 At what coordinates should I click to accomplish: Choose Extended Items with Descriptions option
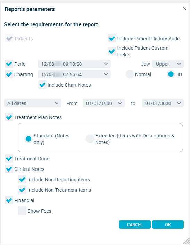(90, 139)
